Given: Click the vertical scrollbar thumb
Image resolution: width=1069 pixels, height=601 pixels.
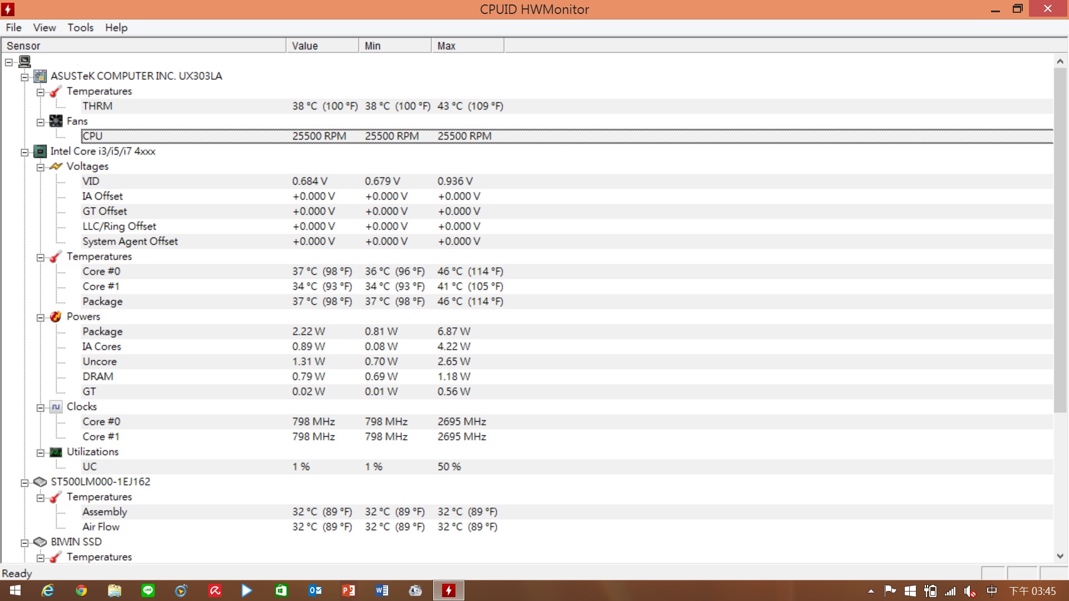Looking at the screenshot, I should click(x=1060, y=240).
